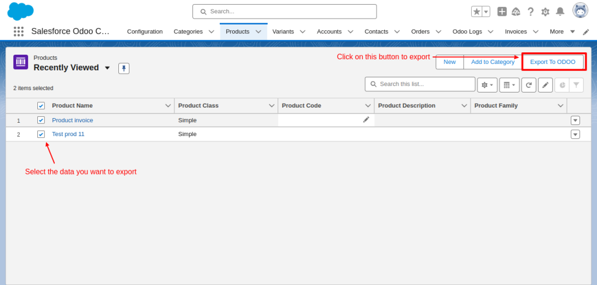Sort by the Product Class column header
The height and width of the screenshot is (285, 597).
(198, 106)
